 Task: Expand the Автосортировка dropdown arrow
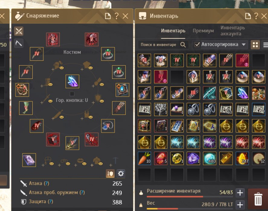[x=244, y=45]
